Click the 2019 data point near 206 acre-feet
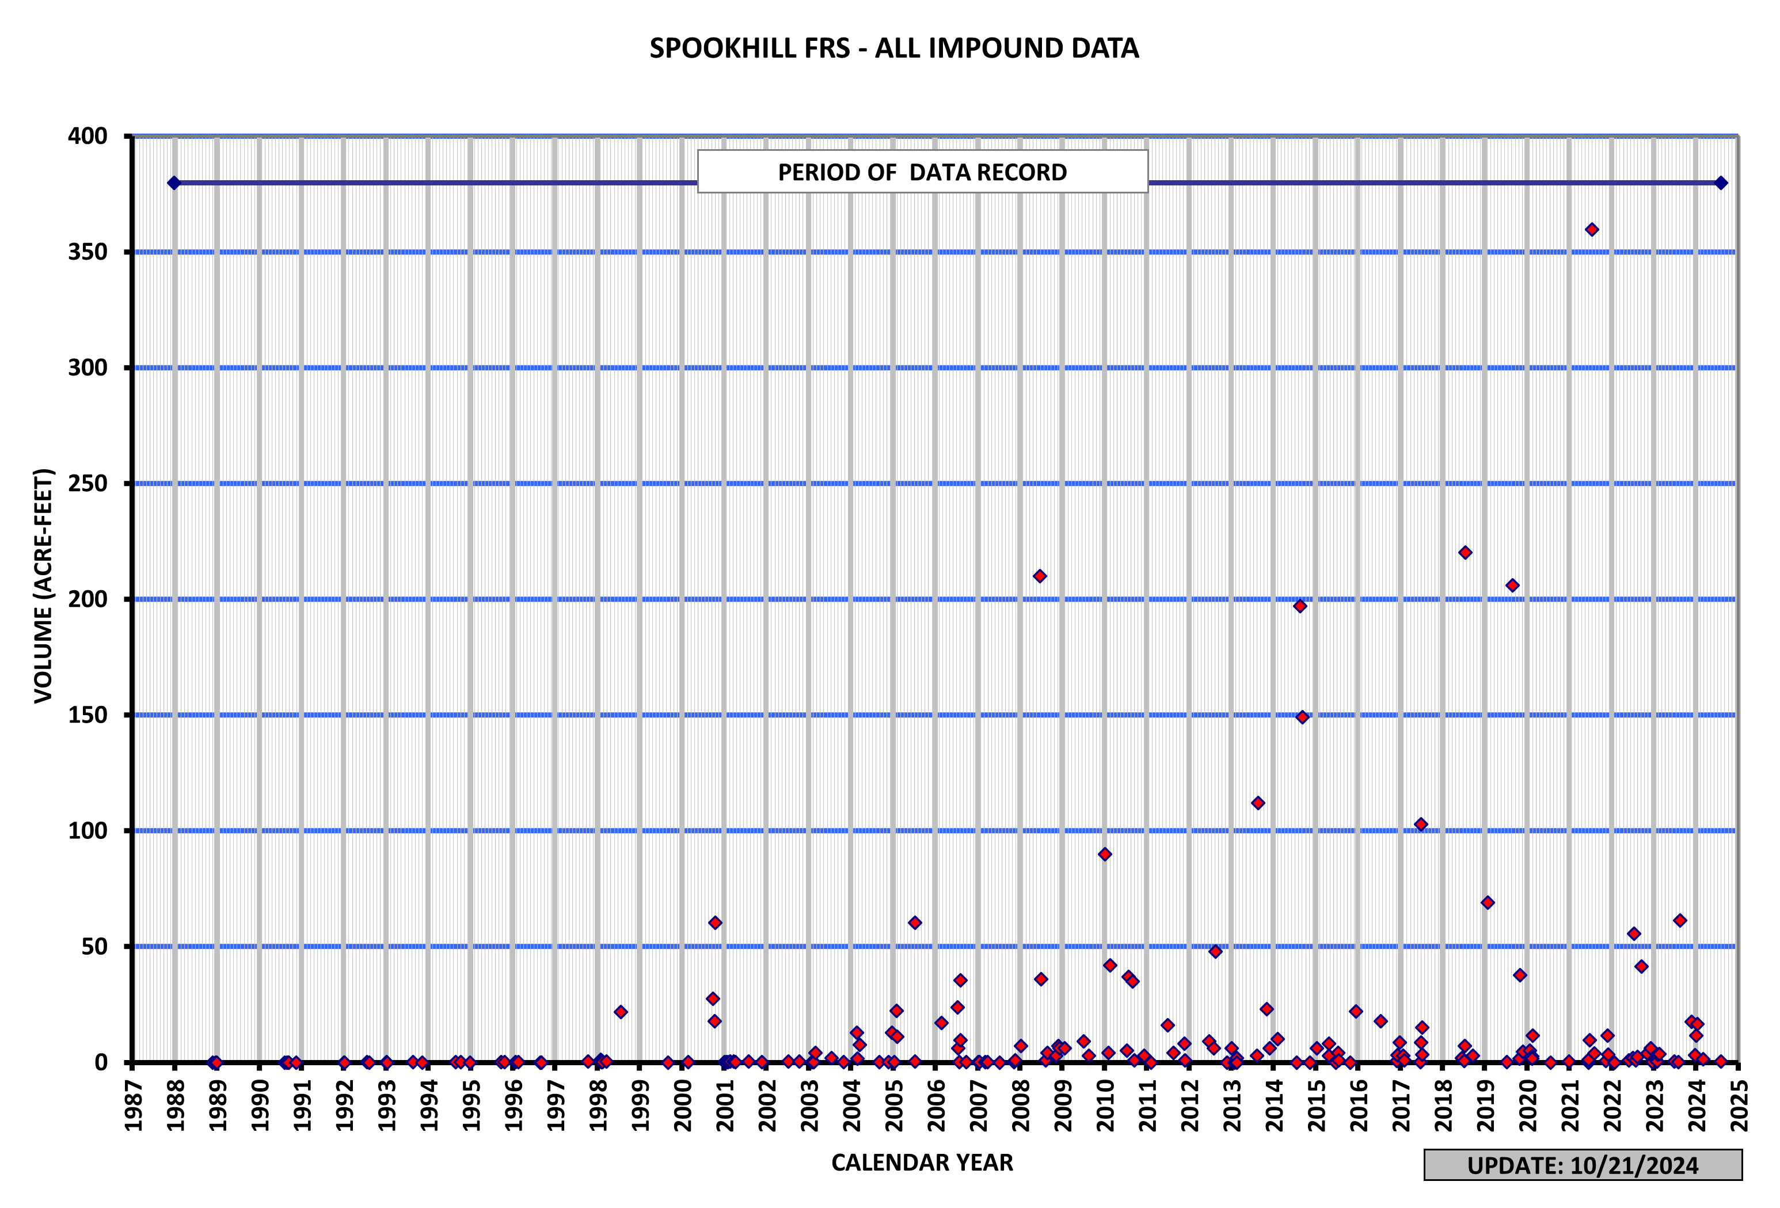This screenshot has height=1208, width=1780. [1513, 585]
